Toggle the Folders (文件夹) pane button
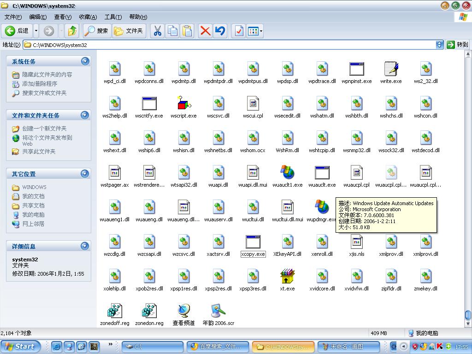 point(129,31)
